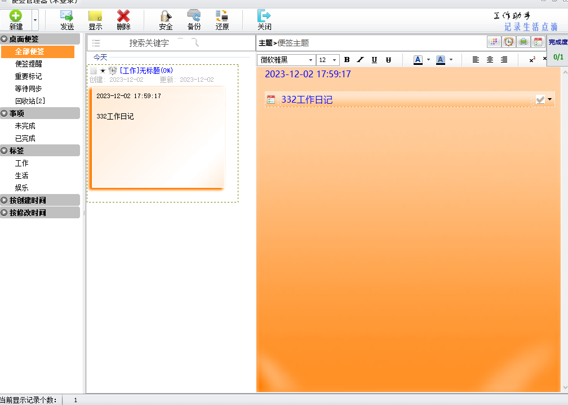
Task: Select 未完成 under 事项
Action: point(25,126)
